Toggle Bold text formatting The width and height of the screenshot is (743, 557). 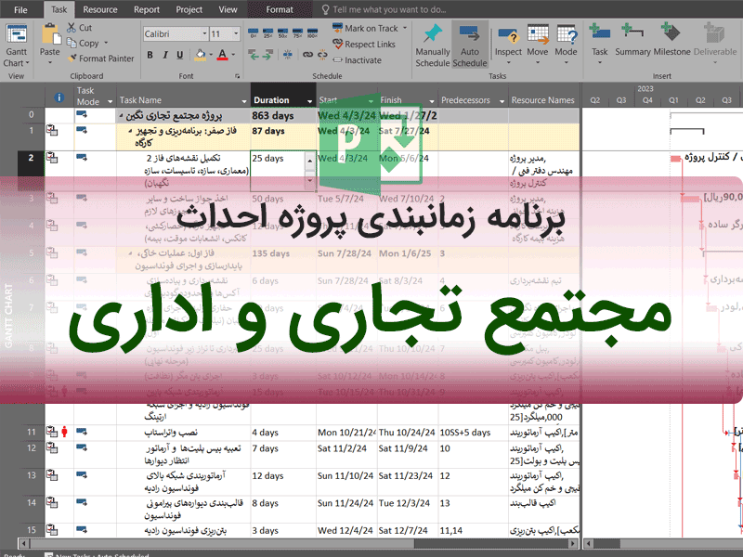(150, 55)
